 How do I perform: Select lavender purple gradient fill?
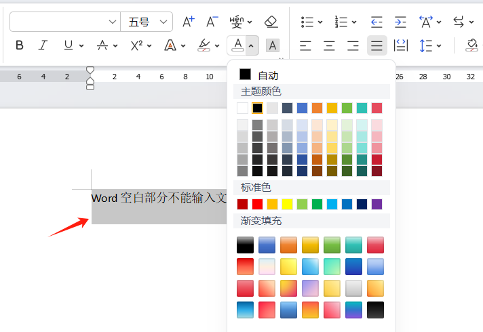[310, 288]
